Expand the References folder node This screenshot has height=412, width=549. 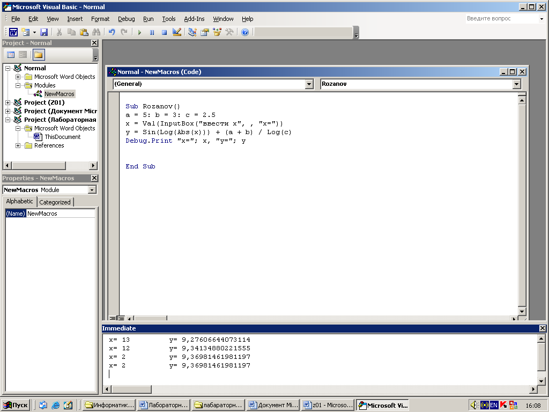(18, 145)
